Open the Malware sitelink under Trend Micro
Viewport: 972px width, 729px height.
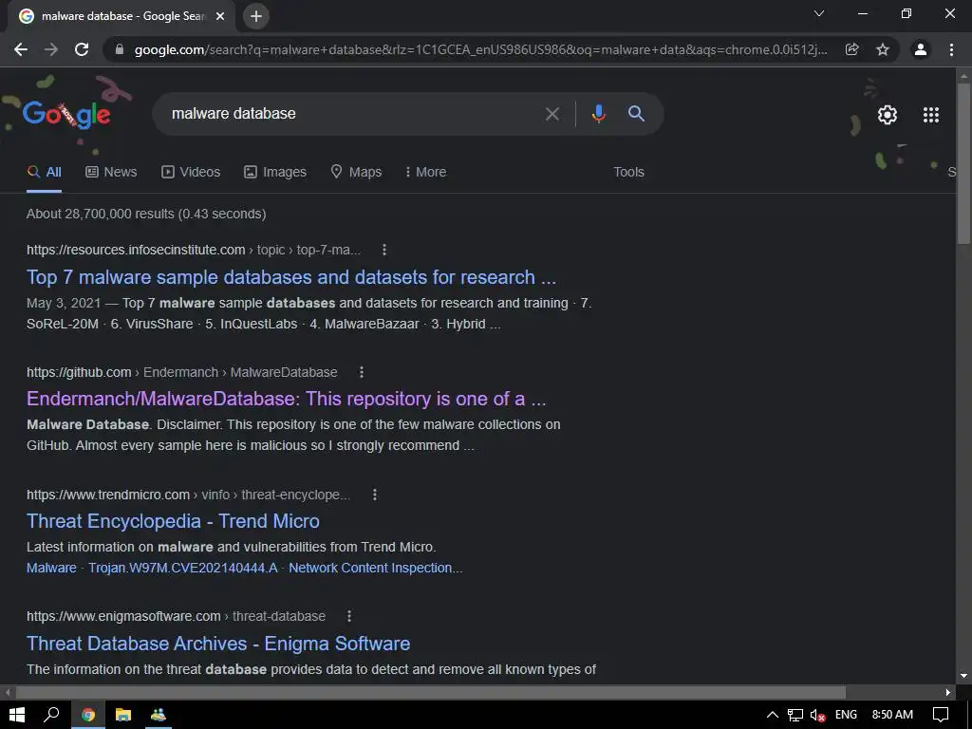pyautogui.click(x=51, y=568)
